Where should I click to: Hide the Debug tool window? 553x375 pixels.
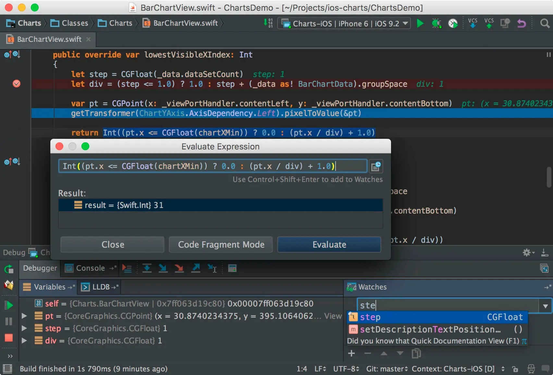point(545,252)
